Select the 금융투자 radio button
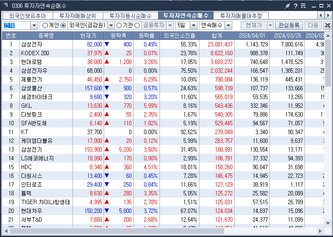 [x=137, y=25]
